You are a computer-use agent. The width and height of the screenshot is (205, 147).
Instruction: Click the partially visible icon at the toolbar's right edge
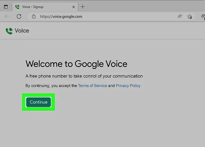click(x=203, y=16)
